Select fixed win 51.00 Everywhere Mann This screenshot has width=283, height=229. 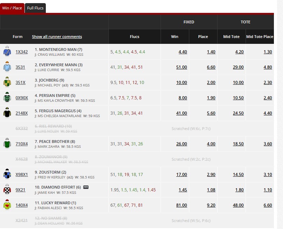click(182, 67)
